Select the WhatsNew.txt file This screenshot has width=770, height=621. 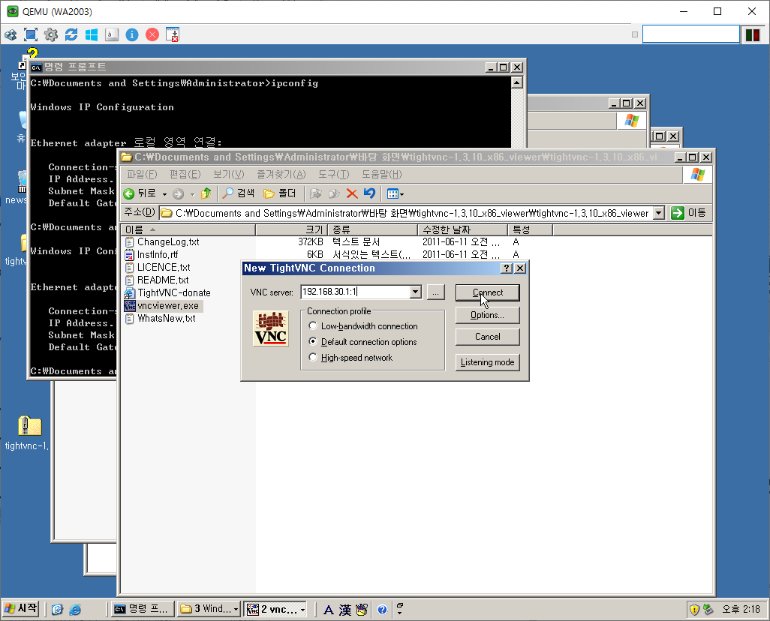[x=161, y=319]
